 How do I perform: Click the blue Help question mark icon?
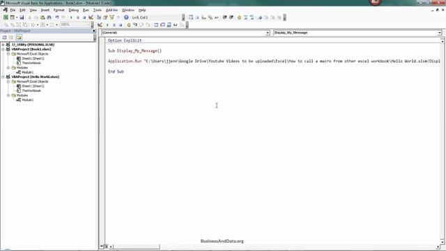coord(126,17)
